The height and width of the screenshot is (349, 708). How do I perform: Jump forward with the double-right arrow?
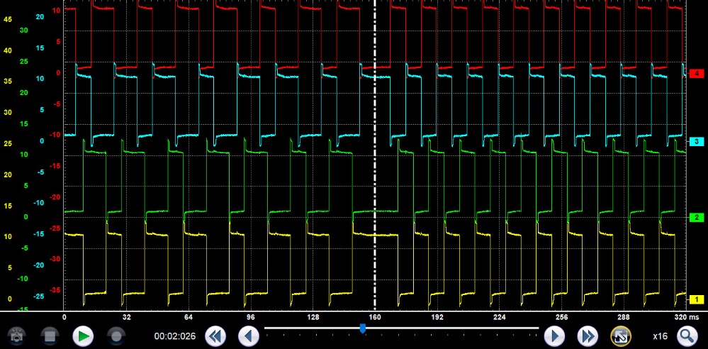[x=587, y=336]
